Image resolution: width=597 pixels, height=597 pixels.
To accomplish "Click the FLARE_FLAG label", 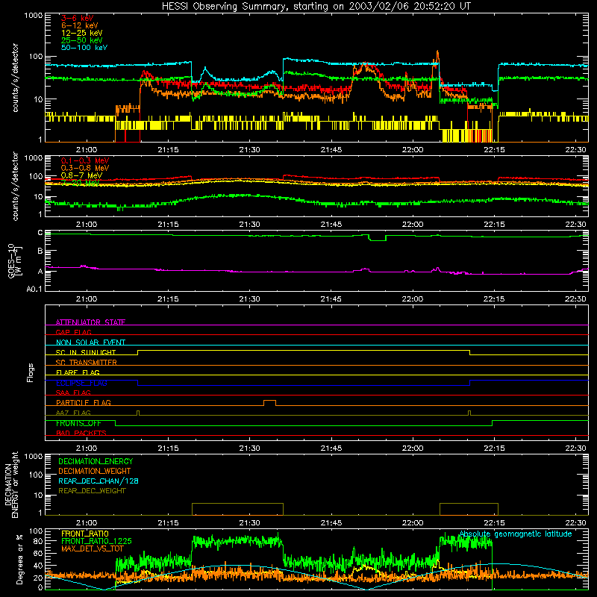I will (x=78, y=372).
